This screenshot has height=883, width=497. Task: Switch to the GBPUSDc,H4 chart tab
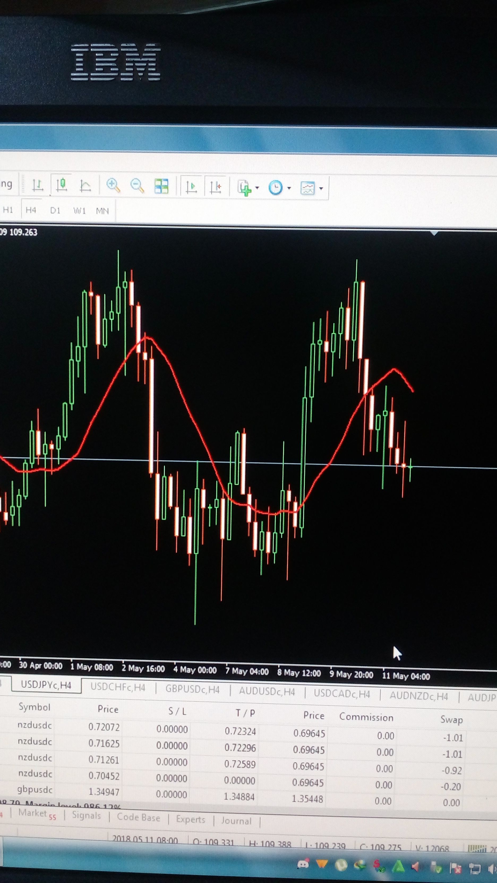click(192, 689)
